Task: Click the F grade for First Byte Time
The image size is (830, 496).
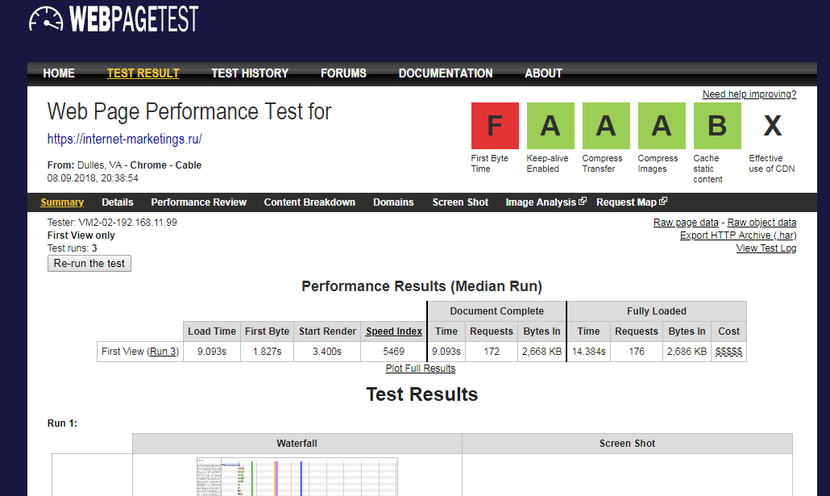Action: pyautogui.click(x=495, y=126)
